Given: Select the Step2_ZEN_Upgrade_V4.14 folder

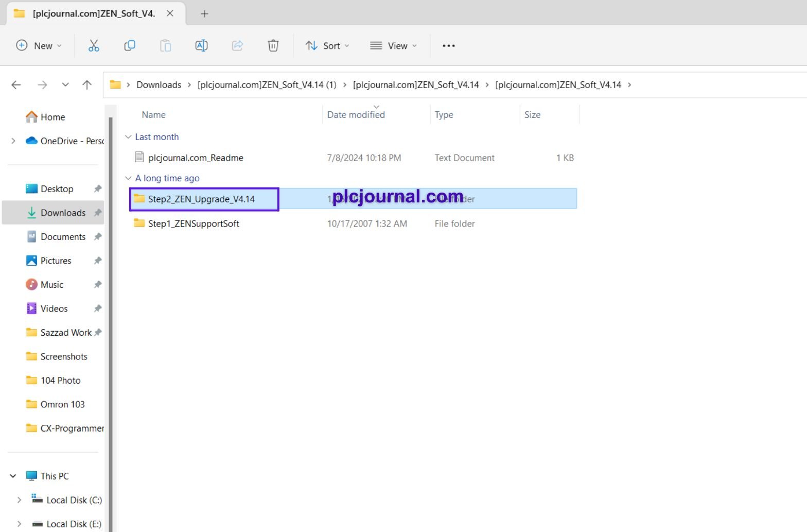Looking at the screenshot, I should [201, 199].
